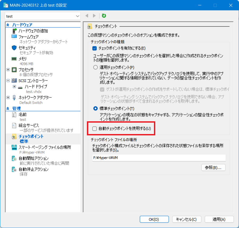The image size is (239, 228).
Task: Click the forward navigation arrow
Action: pos(94,16)
